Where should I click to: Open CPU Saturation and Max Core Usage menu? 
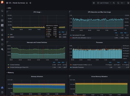[99, 12]
